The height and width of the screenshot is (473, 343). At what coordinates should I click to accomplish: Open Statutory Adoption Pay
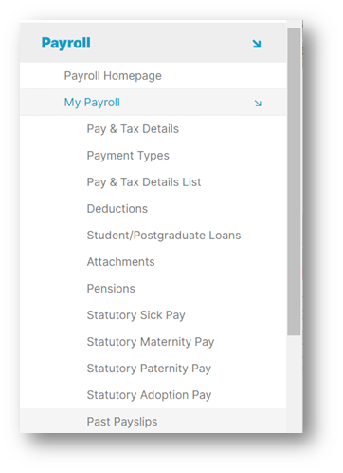point(149,395)
